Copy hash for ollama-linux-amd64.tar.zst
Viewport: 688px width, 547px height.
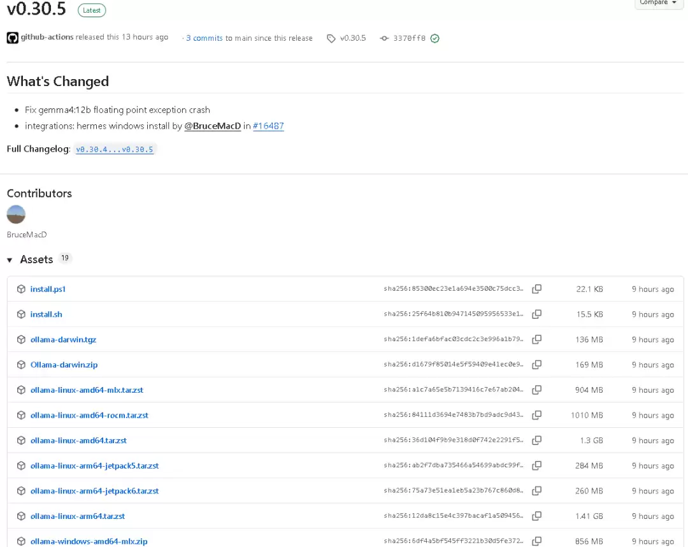(x=536, y=441)
